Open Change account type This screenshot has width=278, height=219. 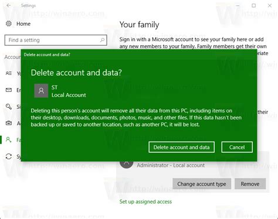(x=202, y=184)
